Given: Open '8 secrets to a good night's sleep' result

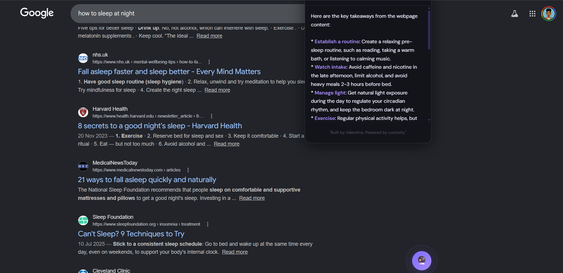Looking at the screenshot, I should click(x=160, y=126).
